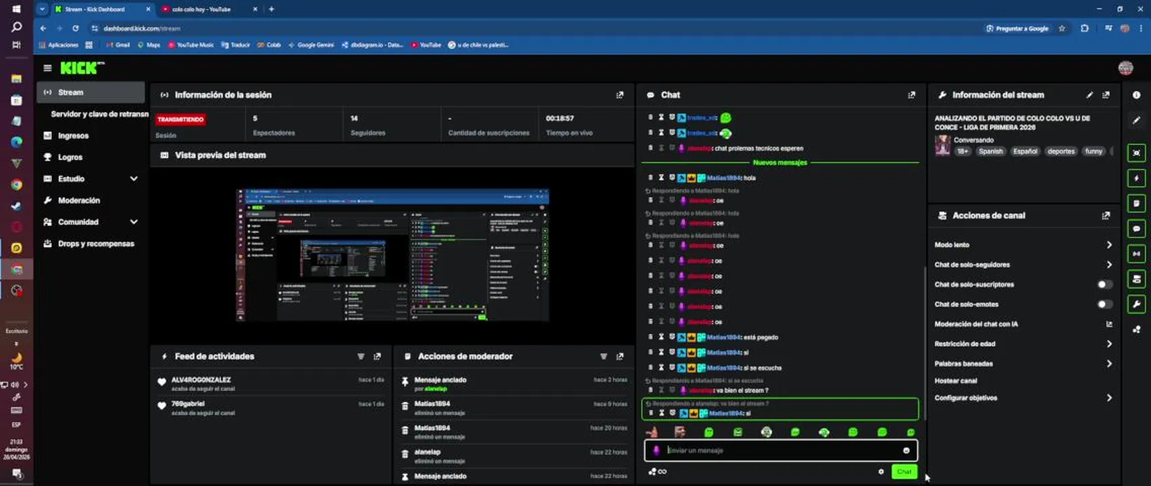Pop out the Acciones de canal panel
Screen dimensions: 1151x486
point(1106,215)
